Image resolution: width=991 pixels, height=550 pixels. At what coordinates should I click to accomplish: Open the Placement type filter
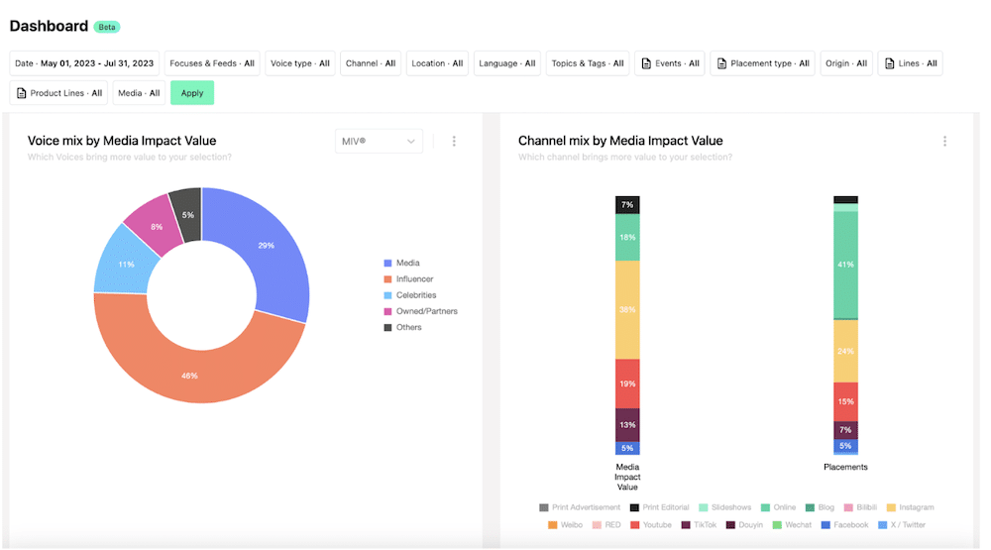click(x=763, y=63)
